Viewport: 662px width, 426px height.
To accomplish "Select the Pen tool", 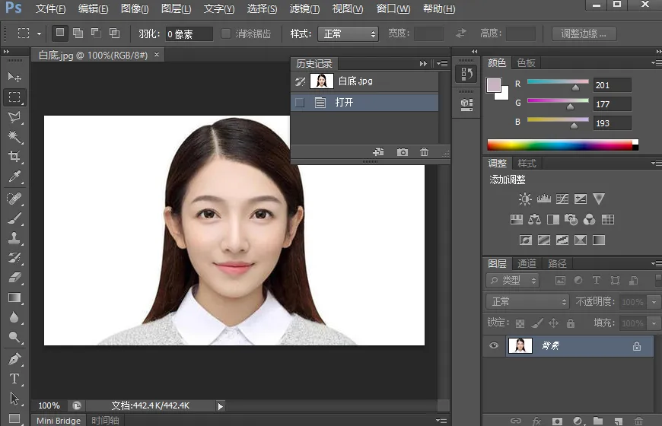I will coord(14,358).
